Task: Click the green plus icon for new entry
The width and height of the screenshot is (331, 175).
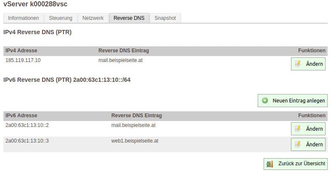Action: [x=265, y=100]
